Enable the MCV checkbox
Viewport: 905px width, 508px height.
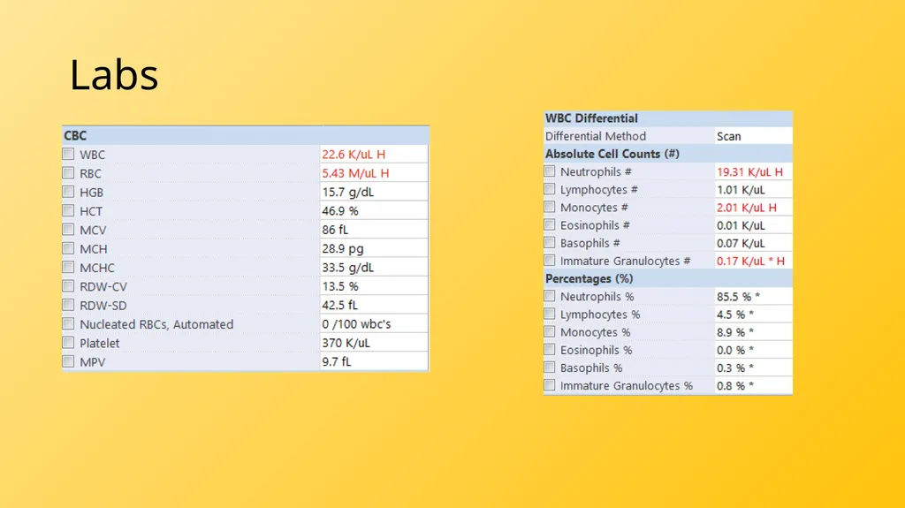68,230
